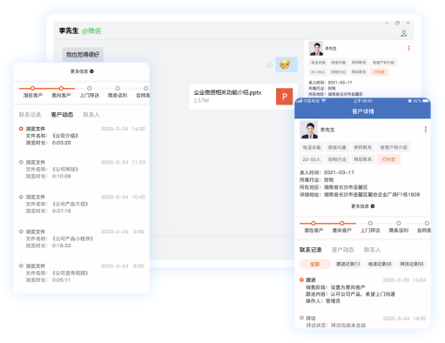
Task: Click the message status check circle
Action: pos(269,65)
